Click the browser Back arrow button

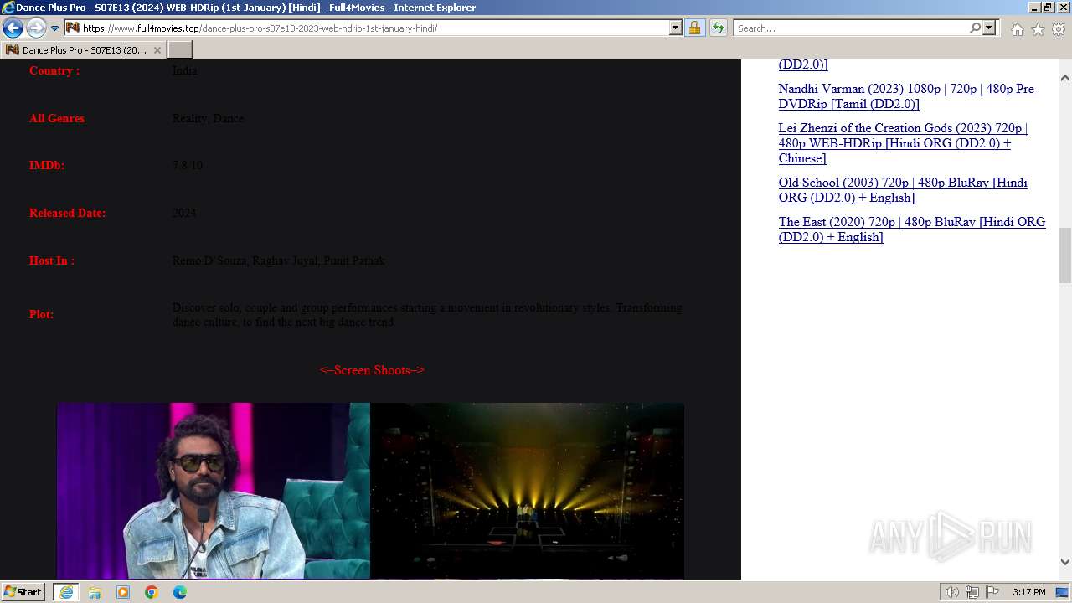13,28
